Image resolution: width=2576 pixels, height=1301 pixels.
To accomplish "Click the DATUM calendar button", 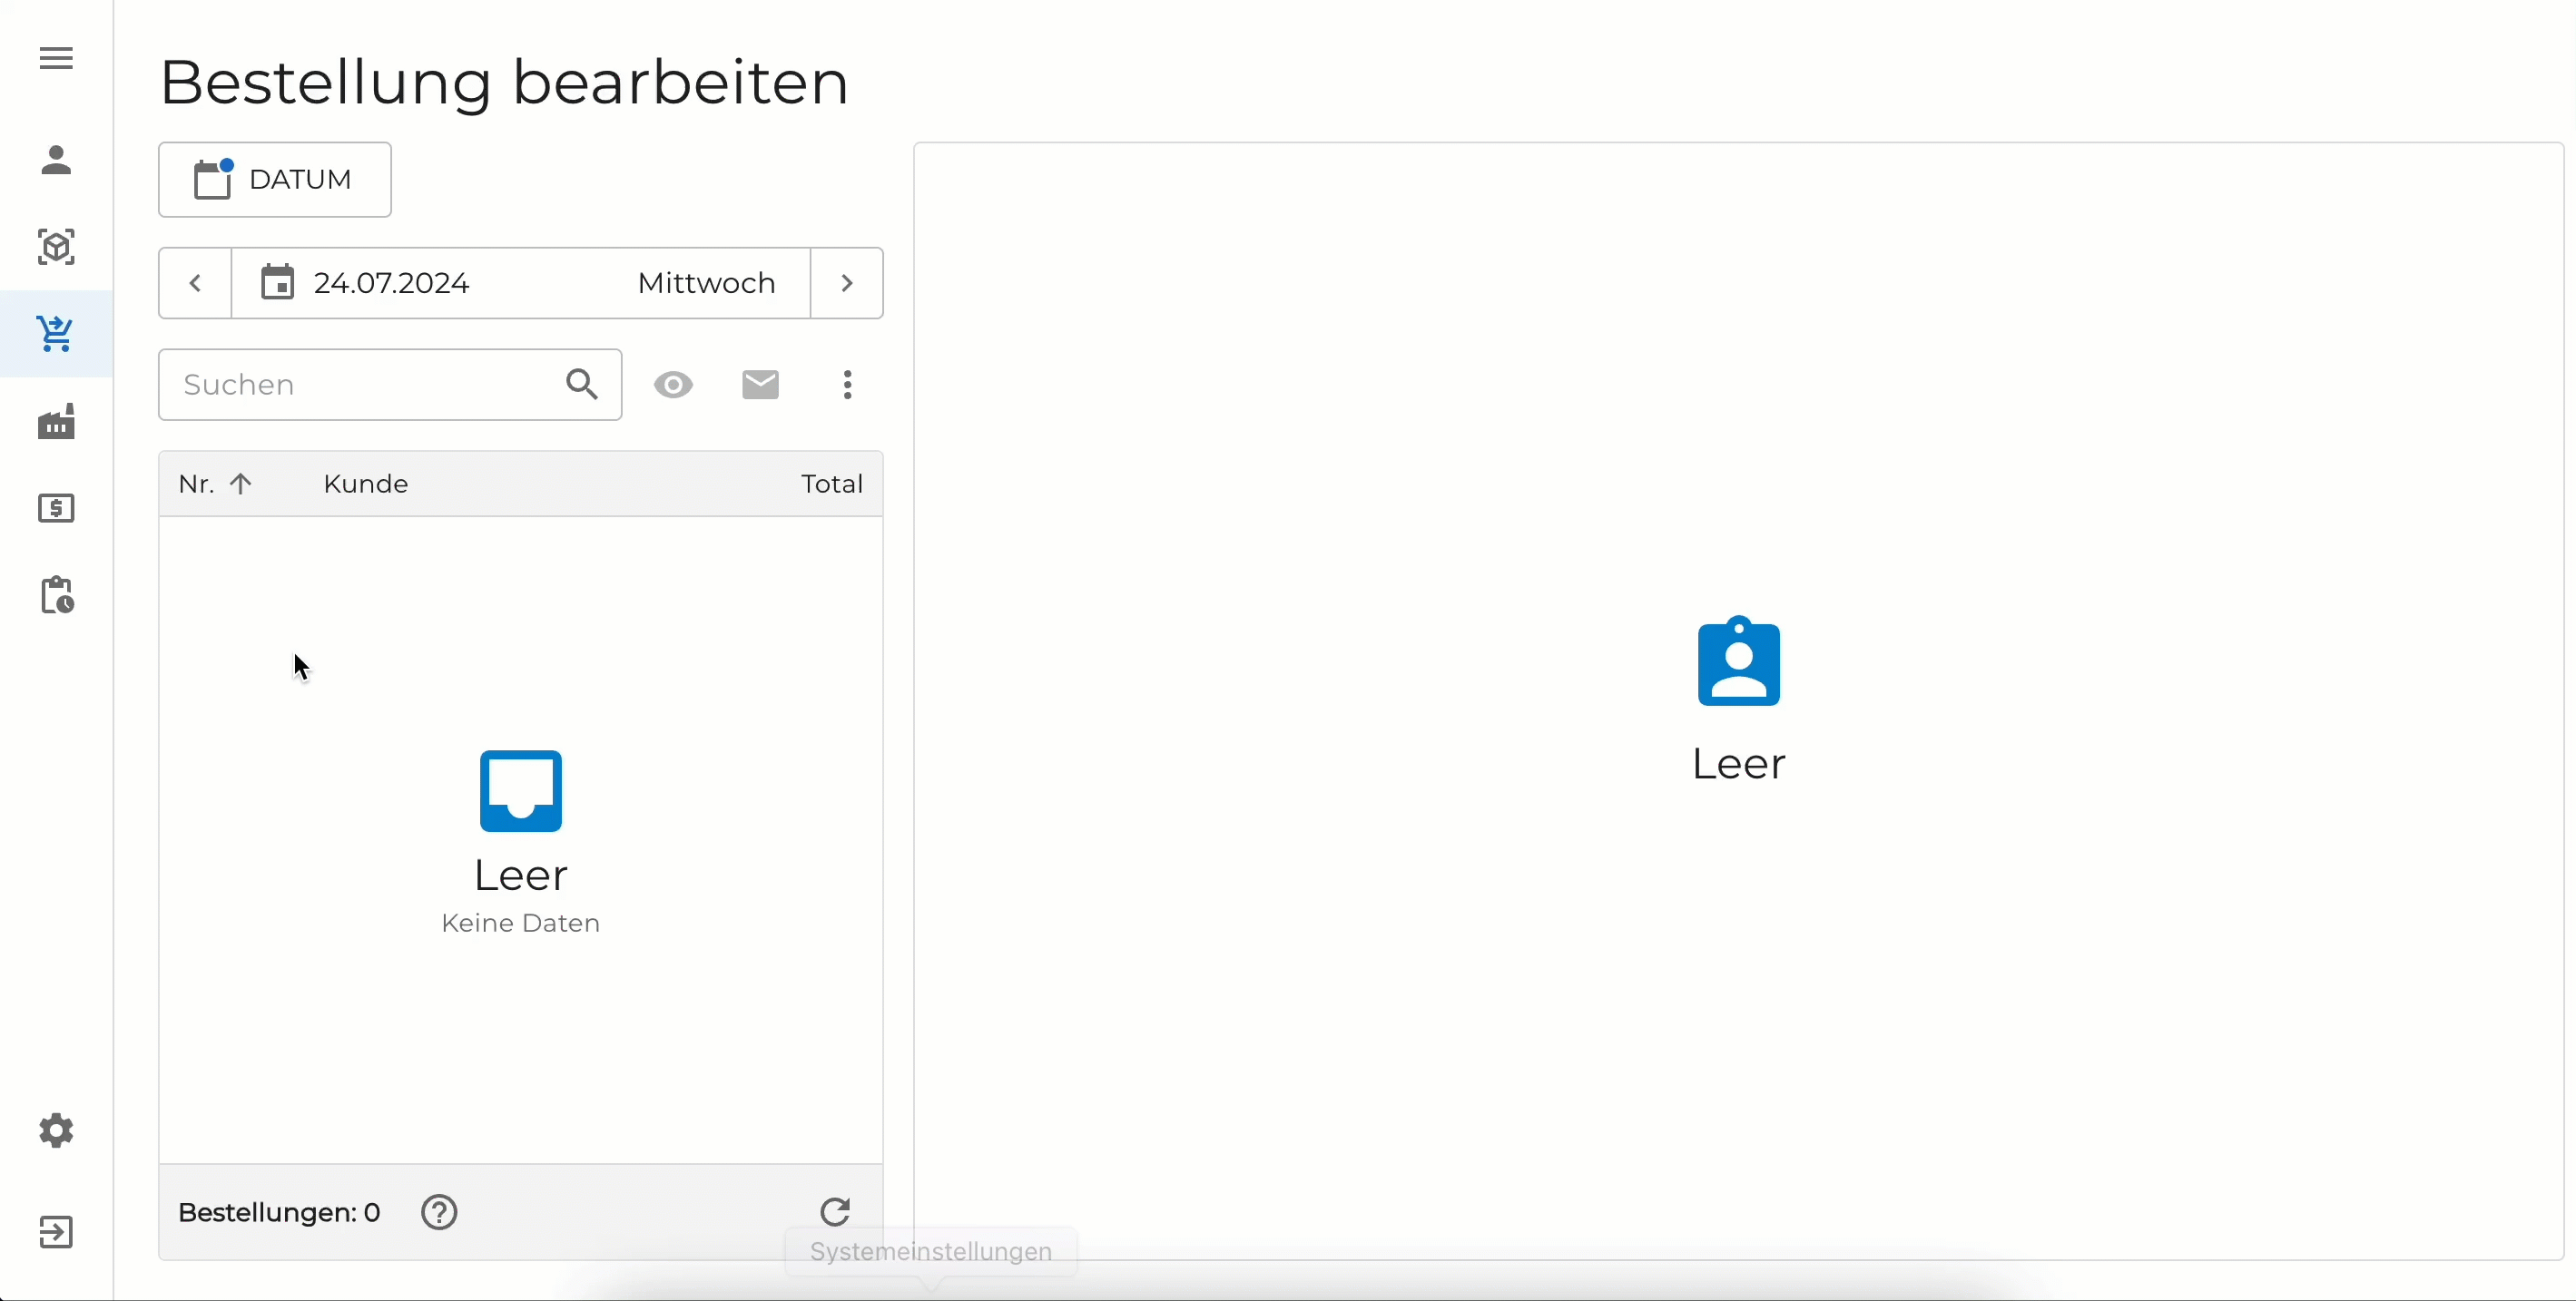I will (x=274, y=180).
